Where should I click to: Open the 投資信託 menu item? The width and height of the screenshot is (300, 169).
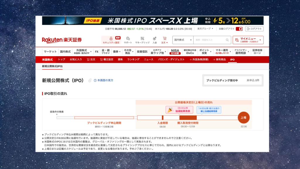(x=142, y=52)
